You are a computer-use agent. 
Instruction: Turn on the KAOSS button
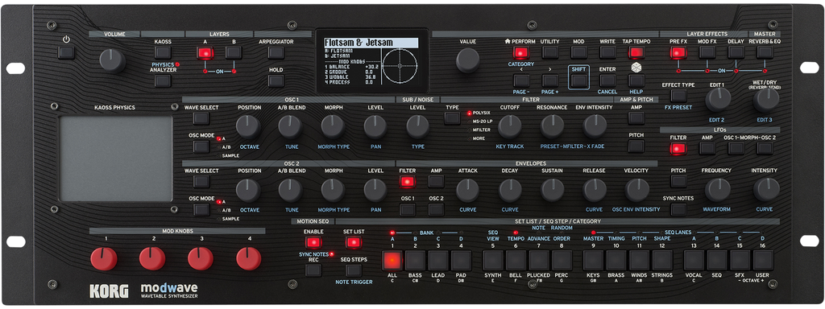pos(163,52)
